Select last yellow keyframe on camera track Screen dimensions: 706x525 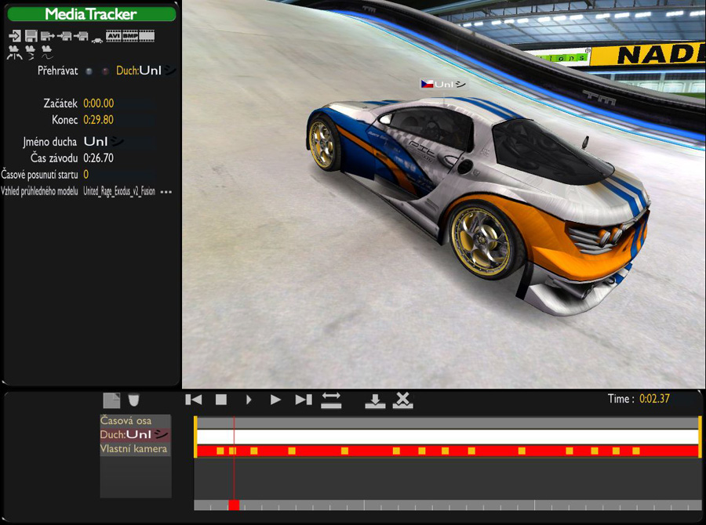point(635,451)
